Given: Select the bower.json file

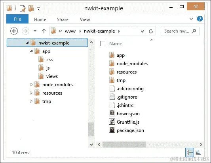Looking at the screenshot, I should pyautogui.click(x=124, y=114).
